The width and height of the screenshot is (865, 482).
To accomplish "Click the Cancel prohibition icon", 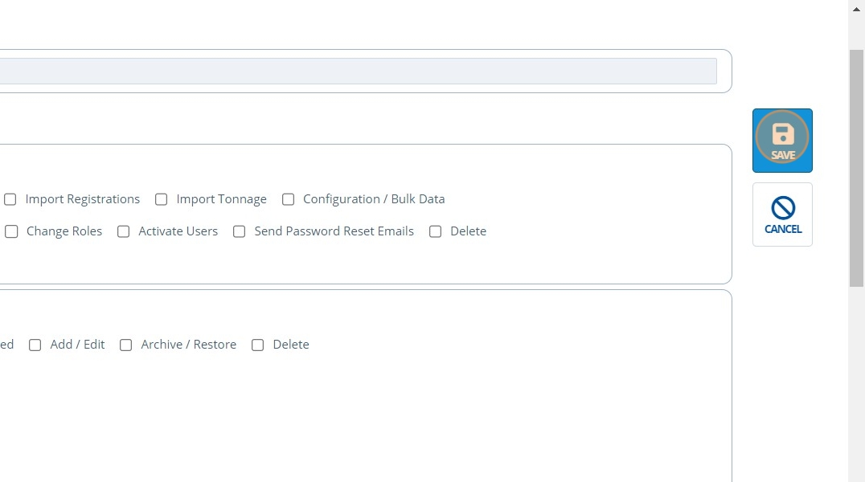I will click(x=782, y=208).
